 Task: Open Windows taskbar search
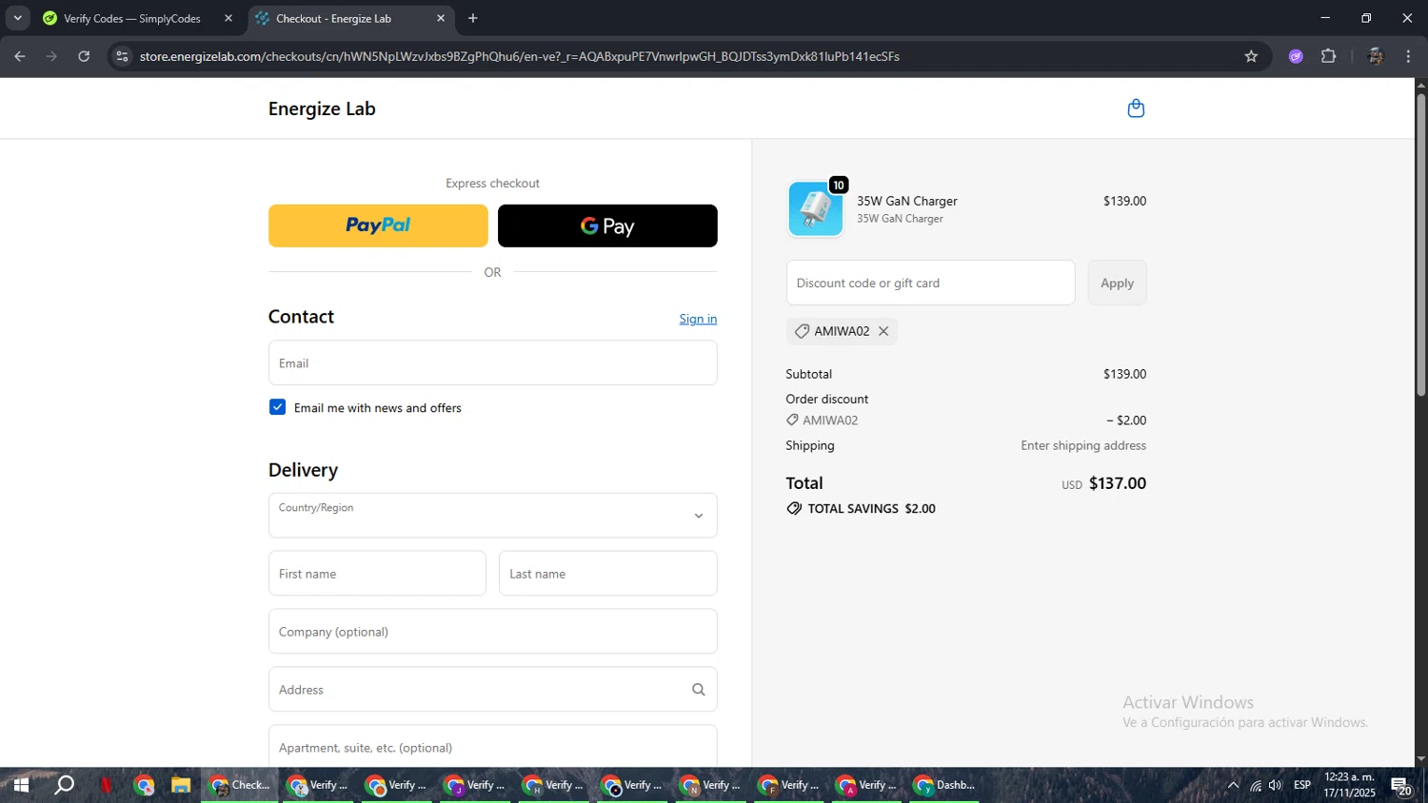[x=64, y=785]
